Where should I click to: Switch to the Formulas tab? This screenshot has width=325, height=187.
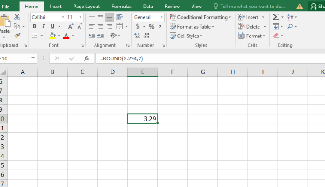coord(121,7)
